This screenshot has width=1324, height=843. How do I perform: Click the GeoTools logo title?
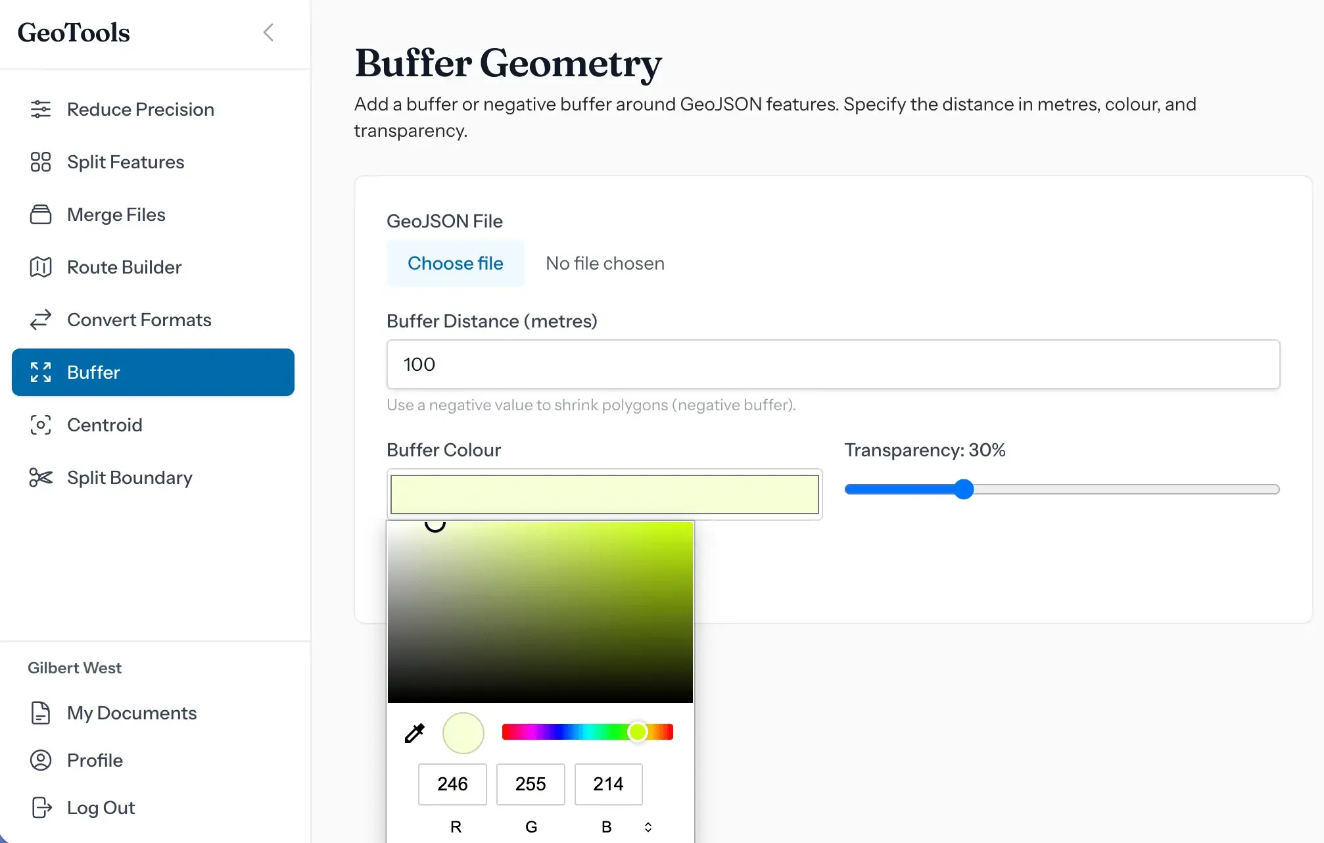(74, 32)
